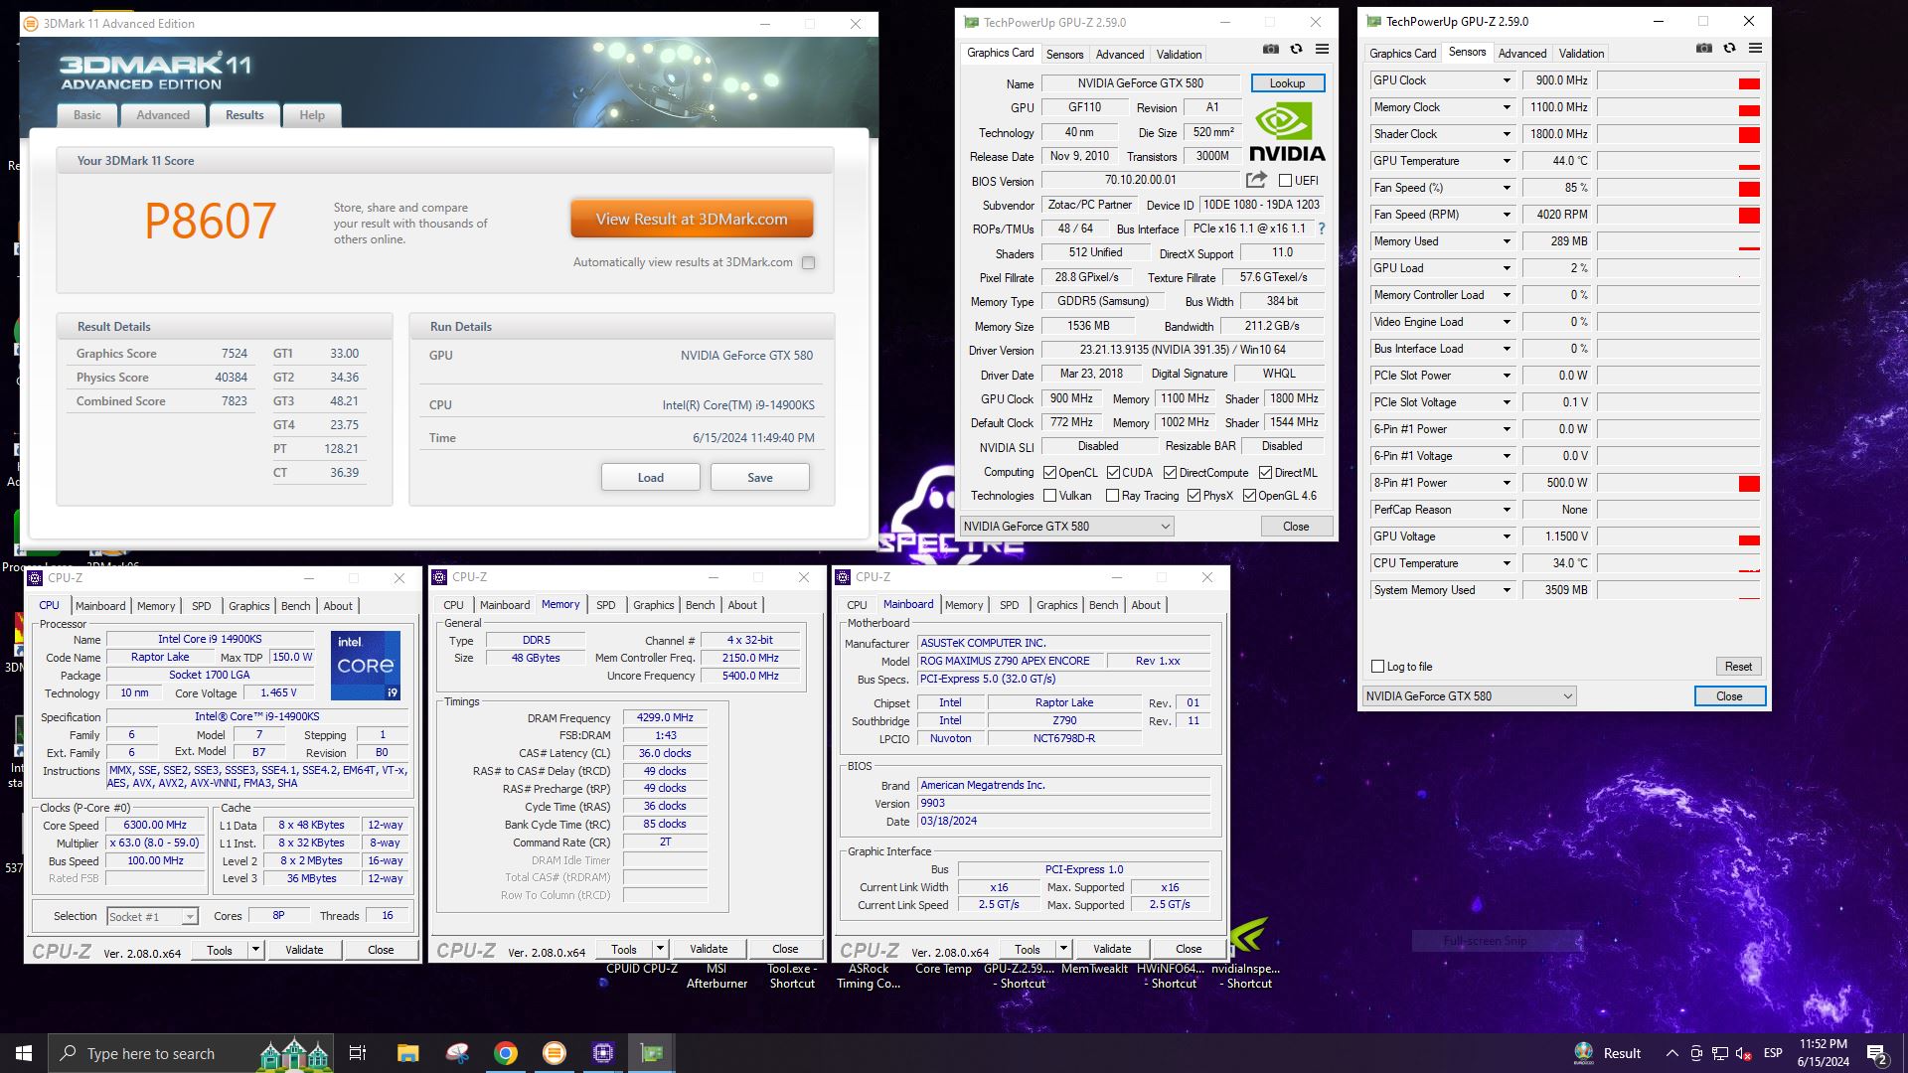This screenshot has width=1908, height=1073.
Task: Expand the GPU Voltage sensor dropdown
Action: (x=1507, y=536)
